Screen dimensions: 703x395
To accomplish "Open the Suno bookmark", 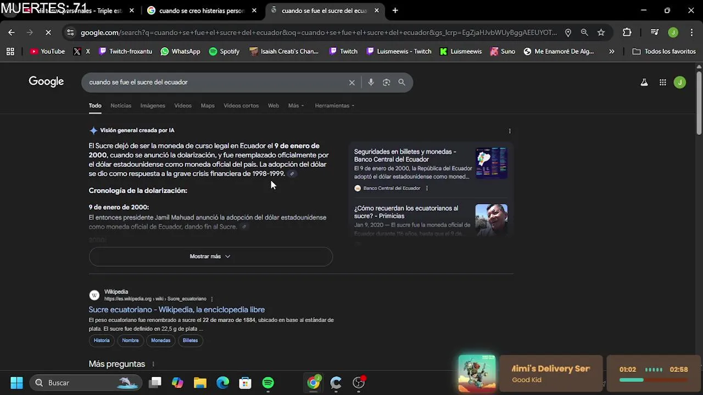I will (503, 51).
